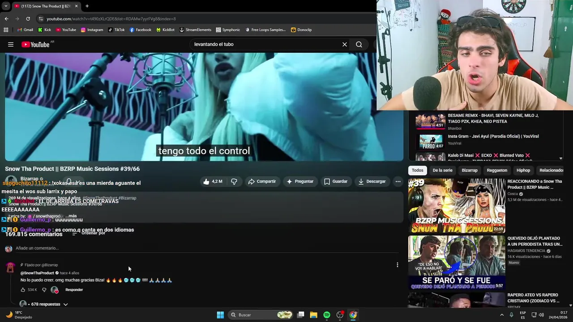Select the Hiphop filter chip
The image size is (573, 322).
523,170
